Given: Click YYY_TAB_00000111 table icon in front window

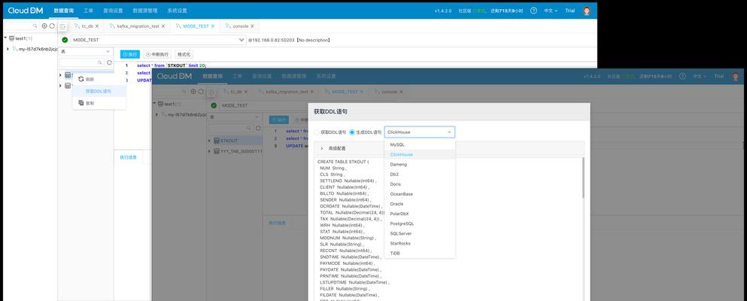Looking at the screenshot, I should [217, 151].
